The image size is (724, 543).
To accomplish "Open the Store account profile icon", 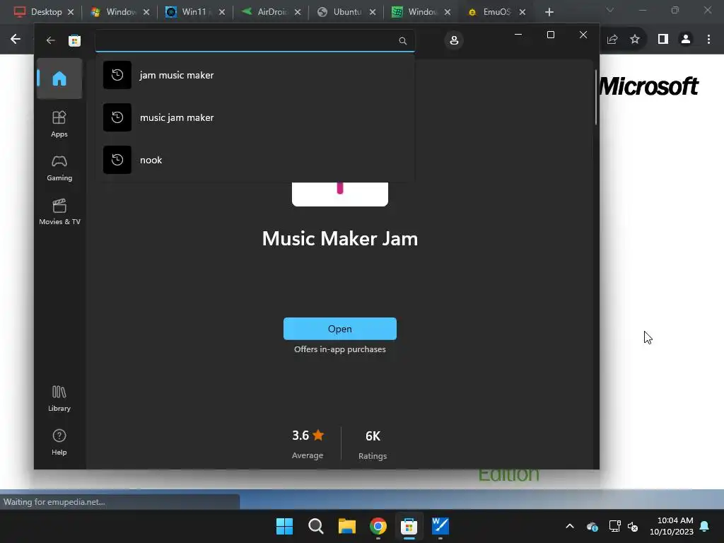I will pos(454,40).
